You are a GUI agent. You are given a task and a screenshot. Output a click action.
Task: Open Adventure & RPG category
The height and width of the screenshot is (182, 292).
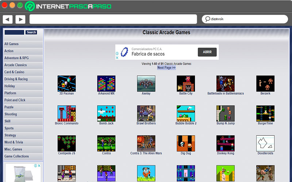[23, 58]
